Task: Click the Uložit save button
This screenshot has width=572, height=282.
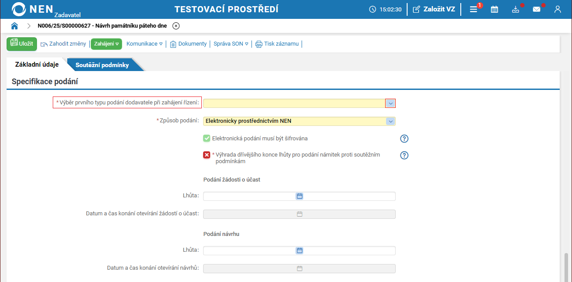Action: [22, 44]
